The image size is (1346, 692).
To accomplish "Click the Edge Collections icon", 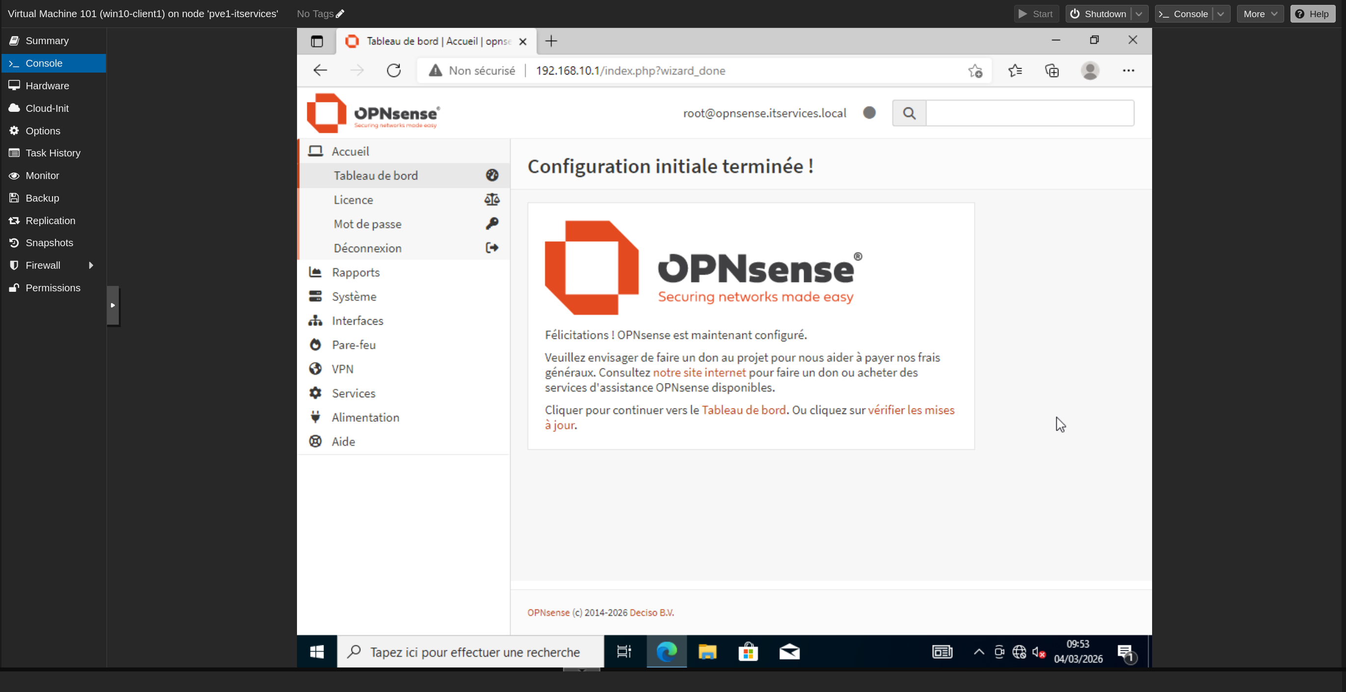I will click(1052, 71).
